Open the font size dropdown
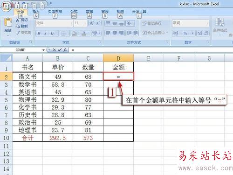The height and width of the screenshot is (175, 233). 85,23
